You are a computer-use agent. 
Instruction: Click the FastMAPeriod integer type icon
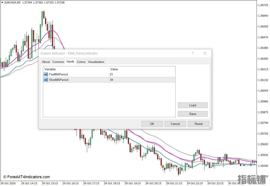pyautogui.click(x=46, y=74)
